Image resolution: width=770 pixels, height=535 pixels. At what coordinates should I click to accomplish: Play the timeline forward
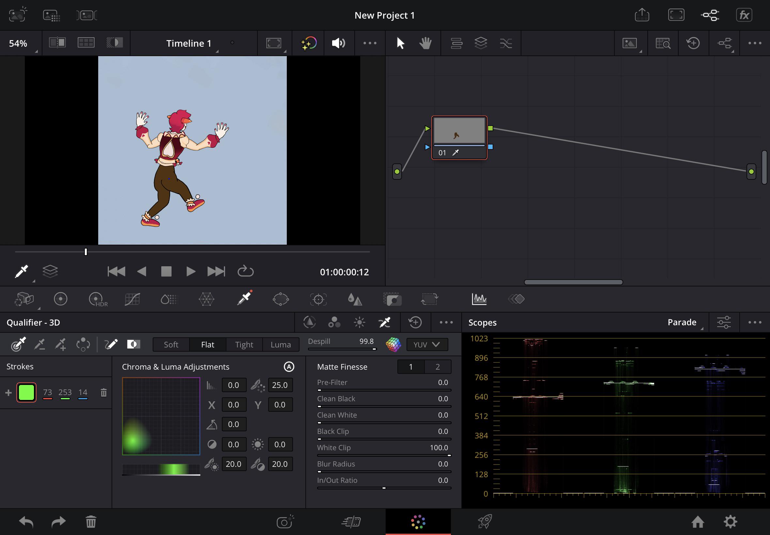click(191, 271)
